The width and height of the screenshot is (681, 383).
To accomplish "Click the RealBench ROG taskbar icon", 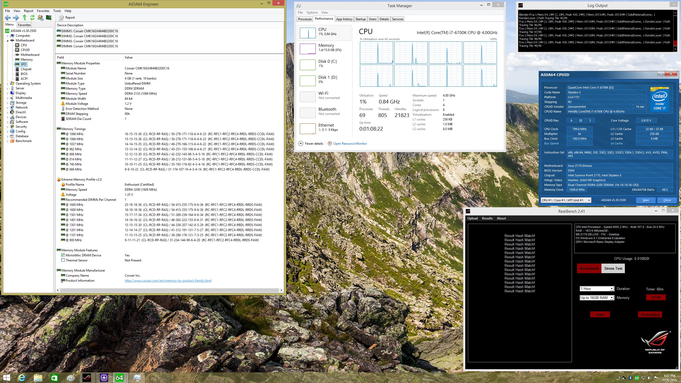I will (x=87, y=377).
